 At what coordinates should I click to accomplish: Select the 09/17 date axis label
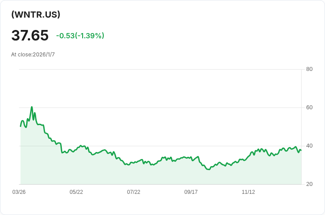[191, 192]
